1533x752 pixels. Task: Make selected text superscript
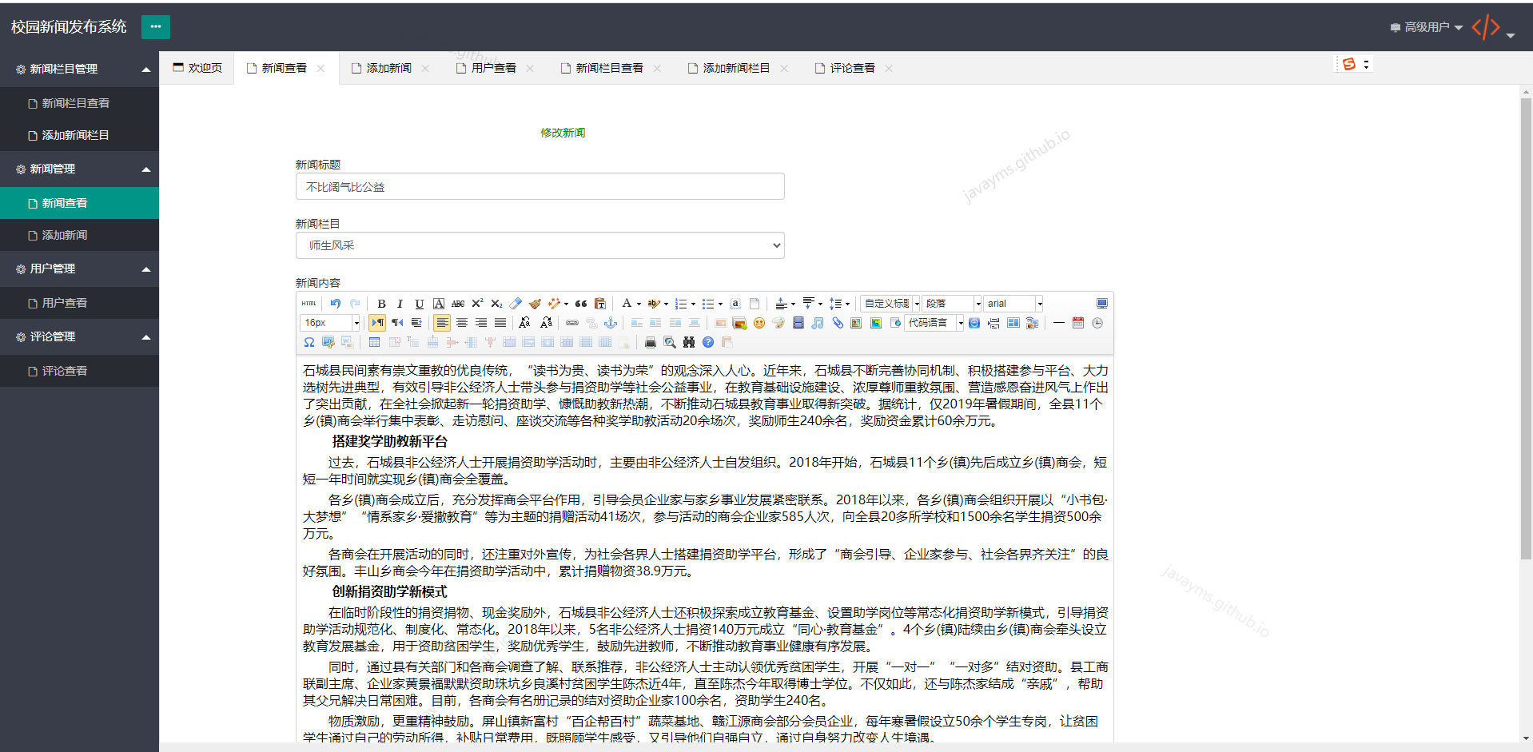coord(477,304)
